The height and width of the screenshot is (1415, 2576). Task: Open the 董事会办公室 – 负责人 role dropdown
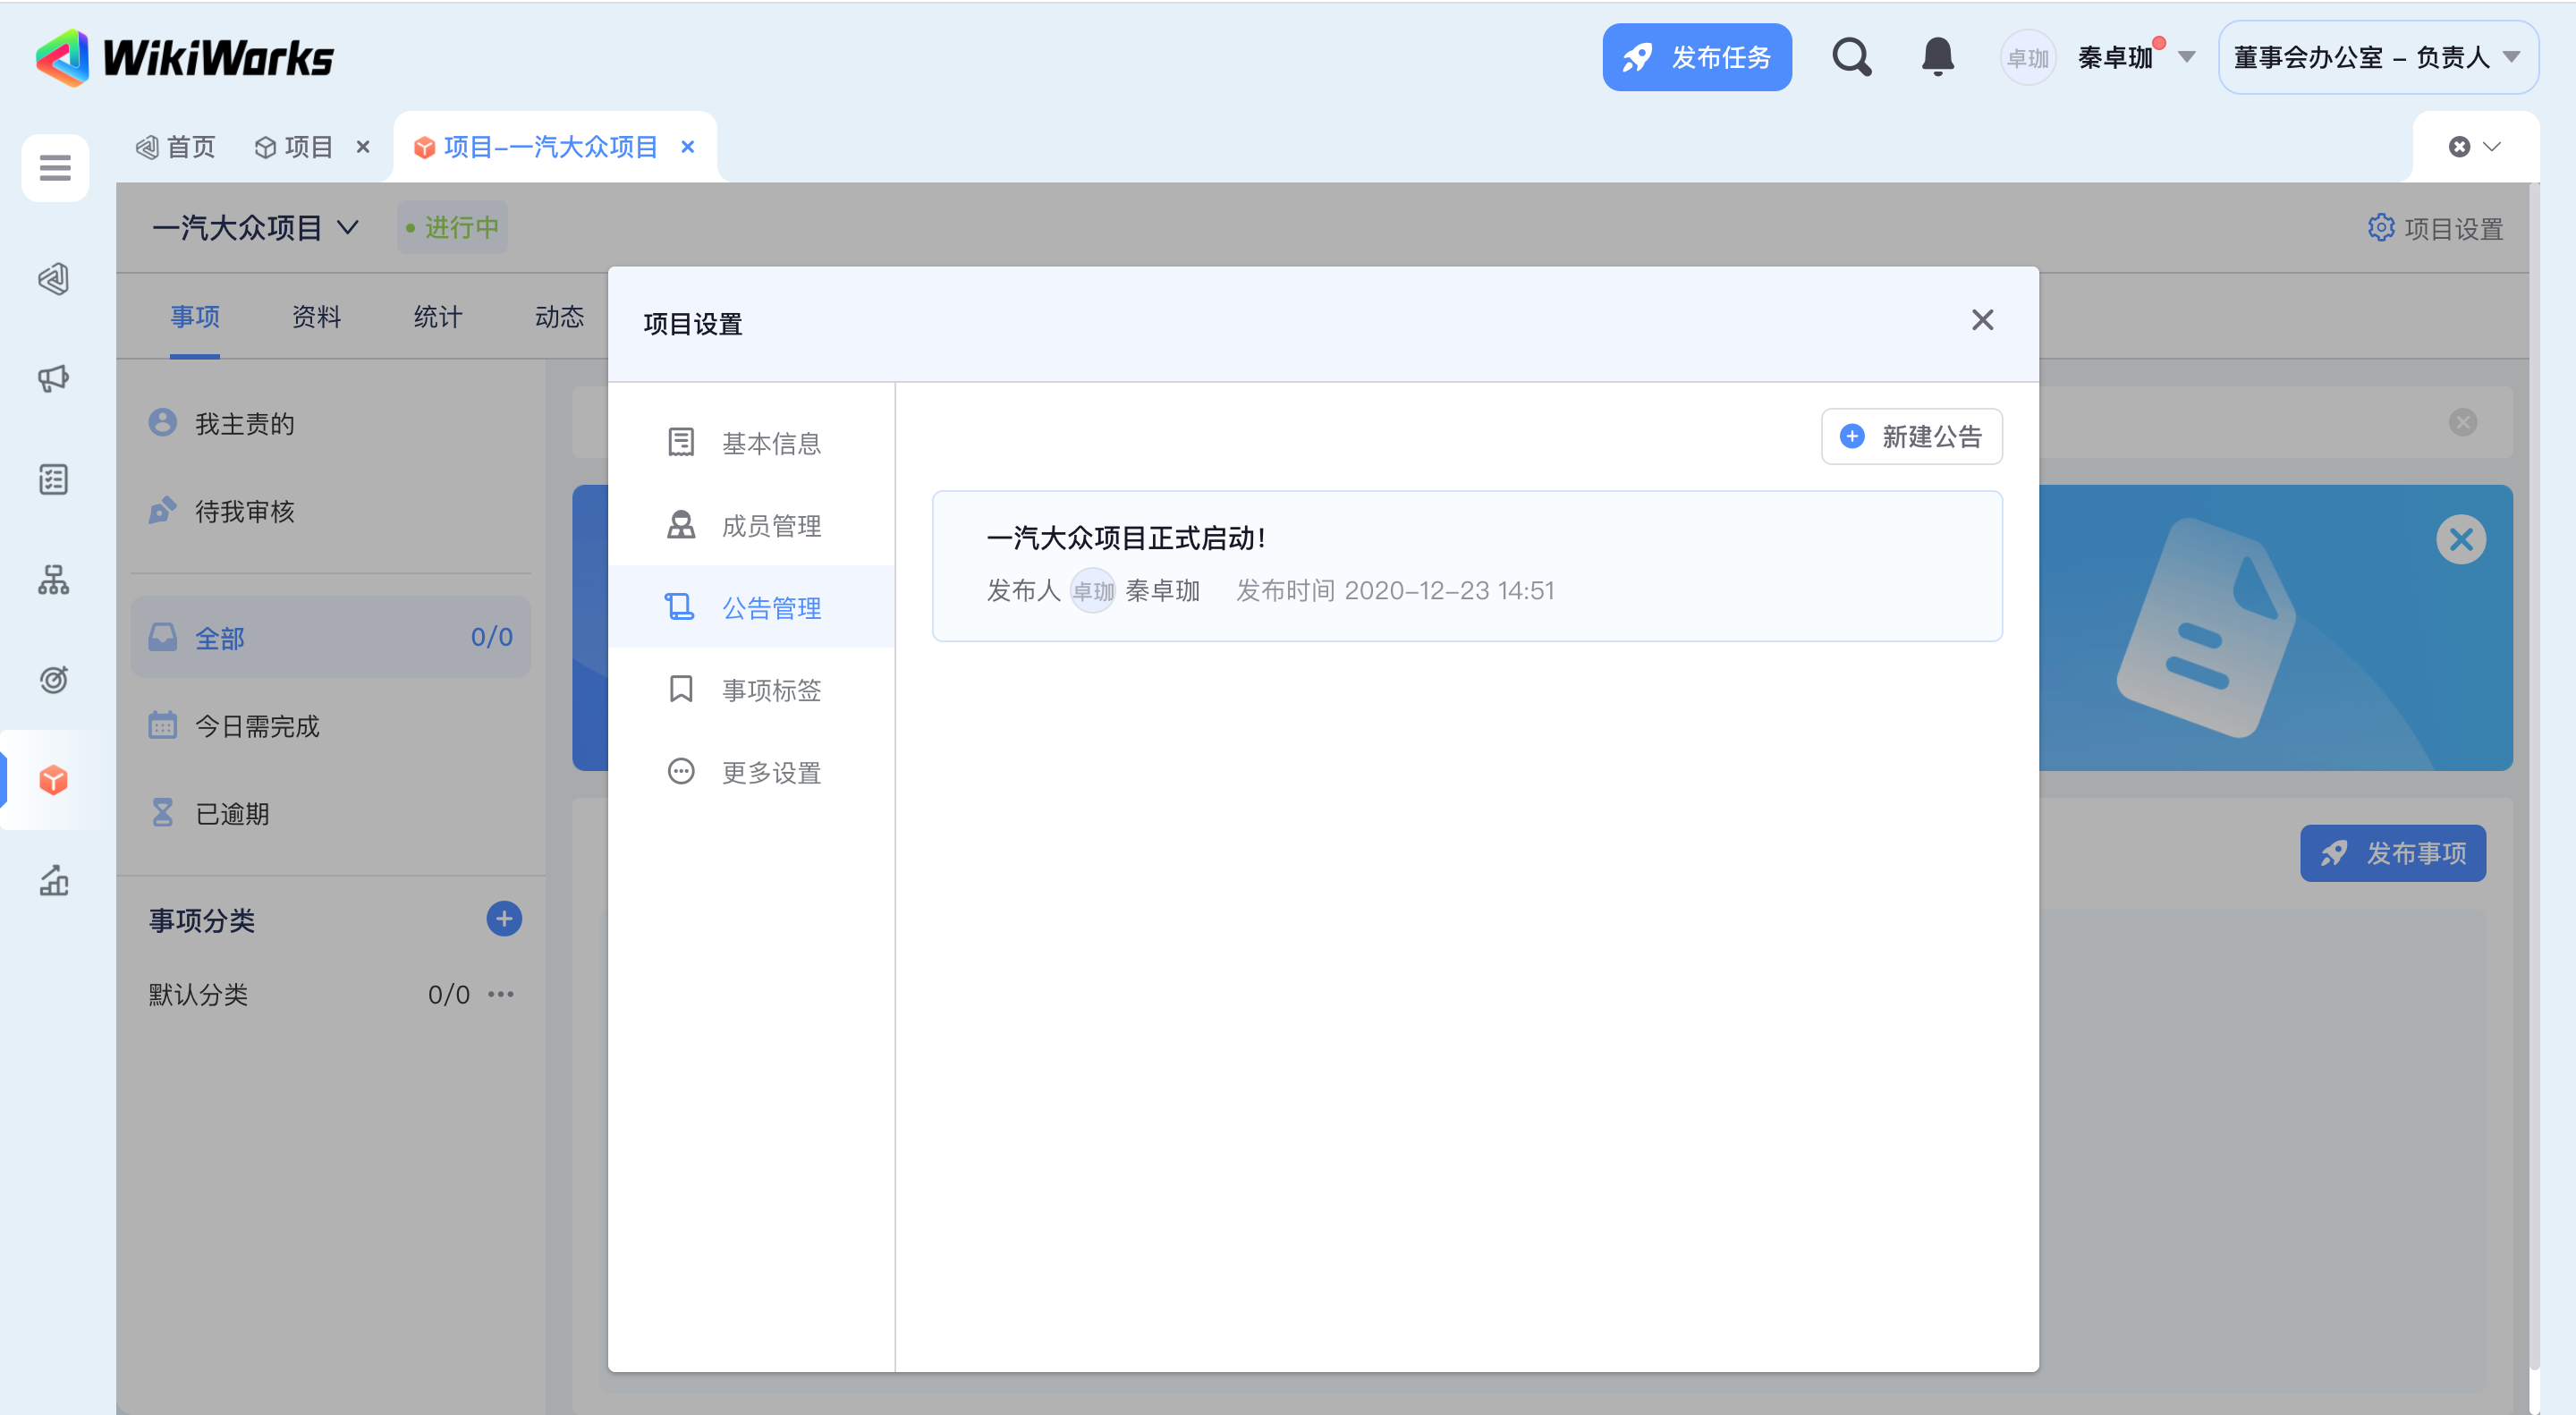(x=2377, y=57)
